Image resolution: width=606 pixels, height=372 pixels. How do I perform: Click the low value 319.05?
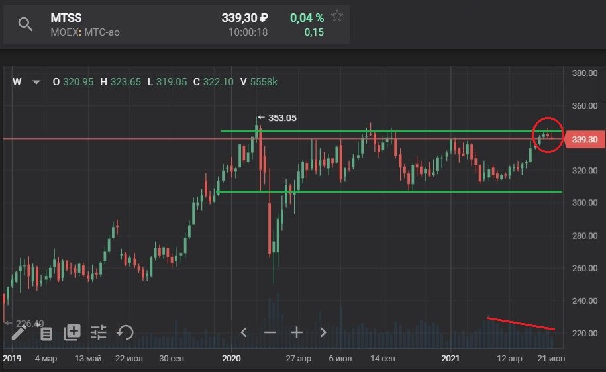[x=172, y=82]
